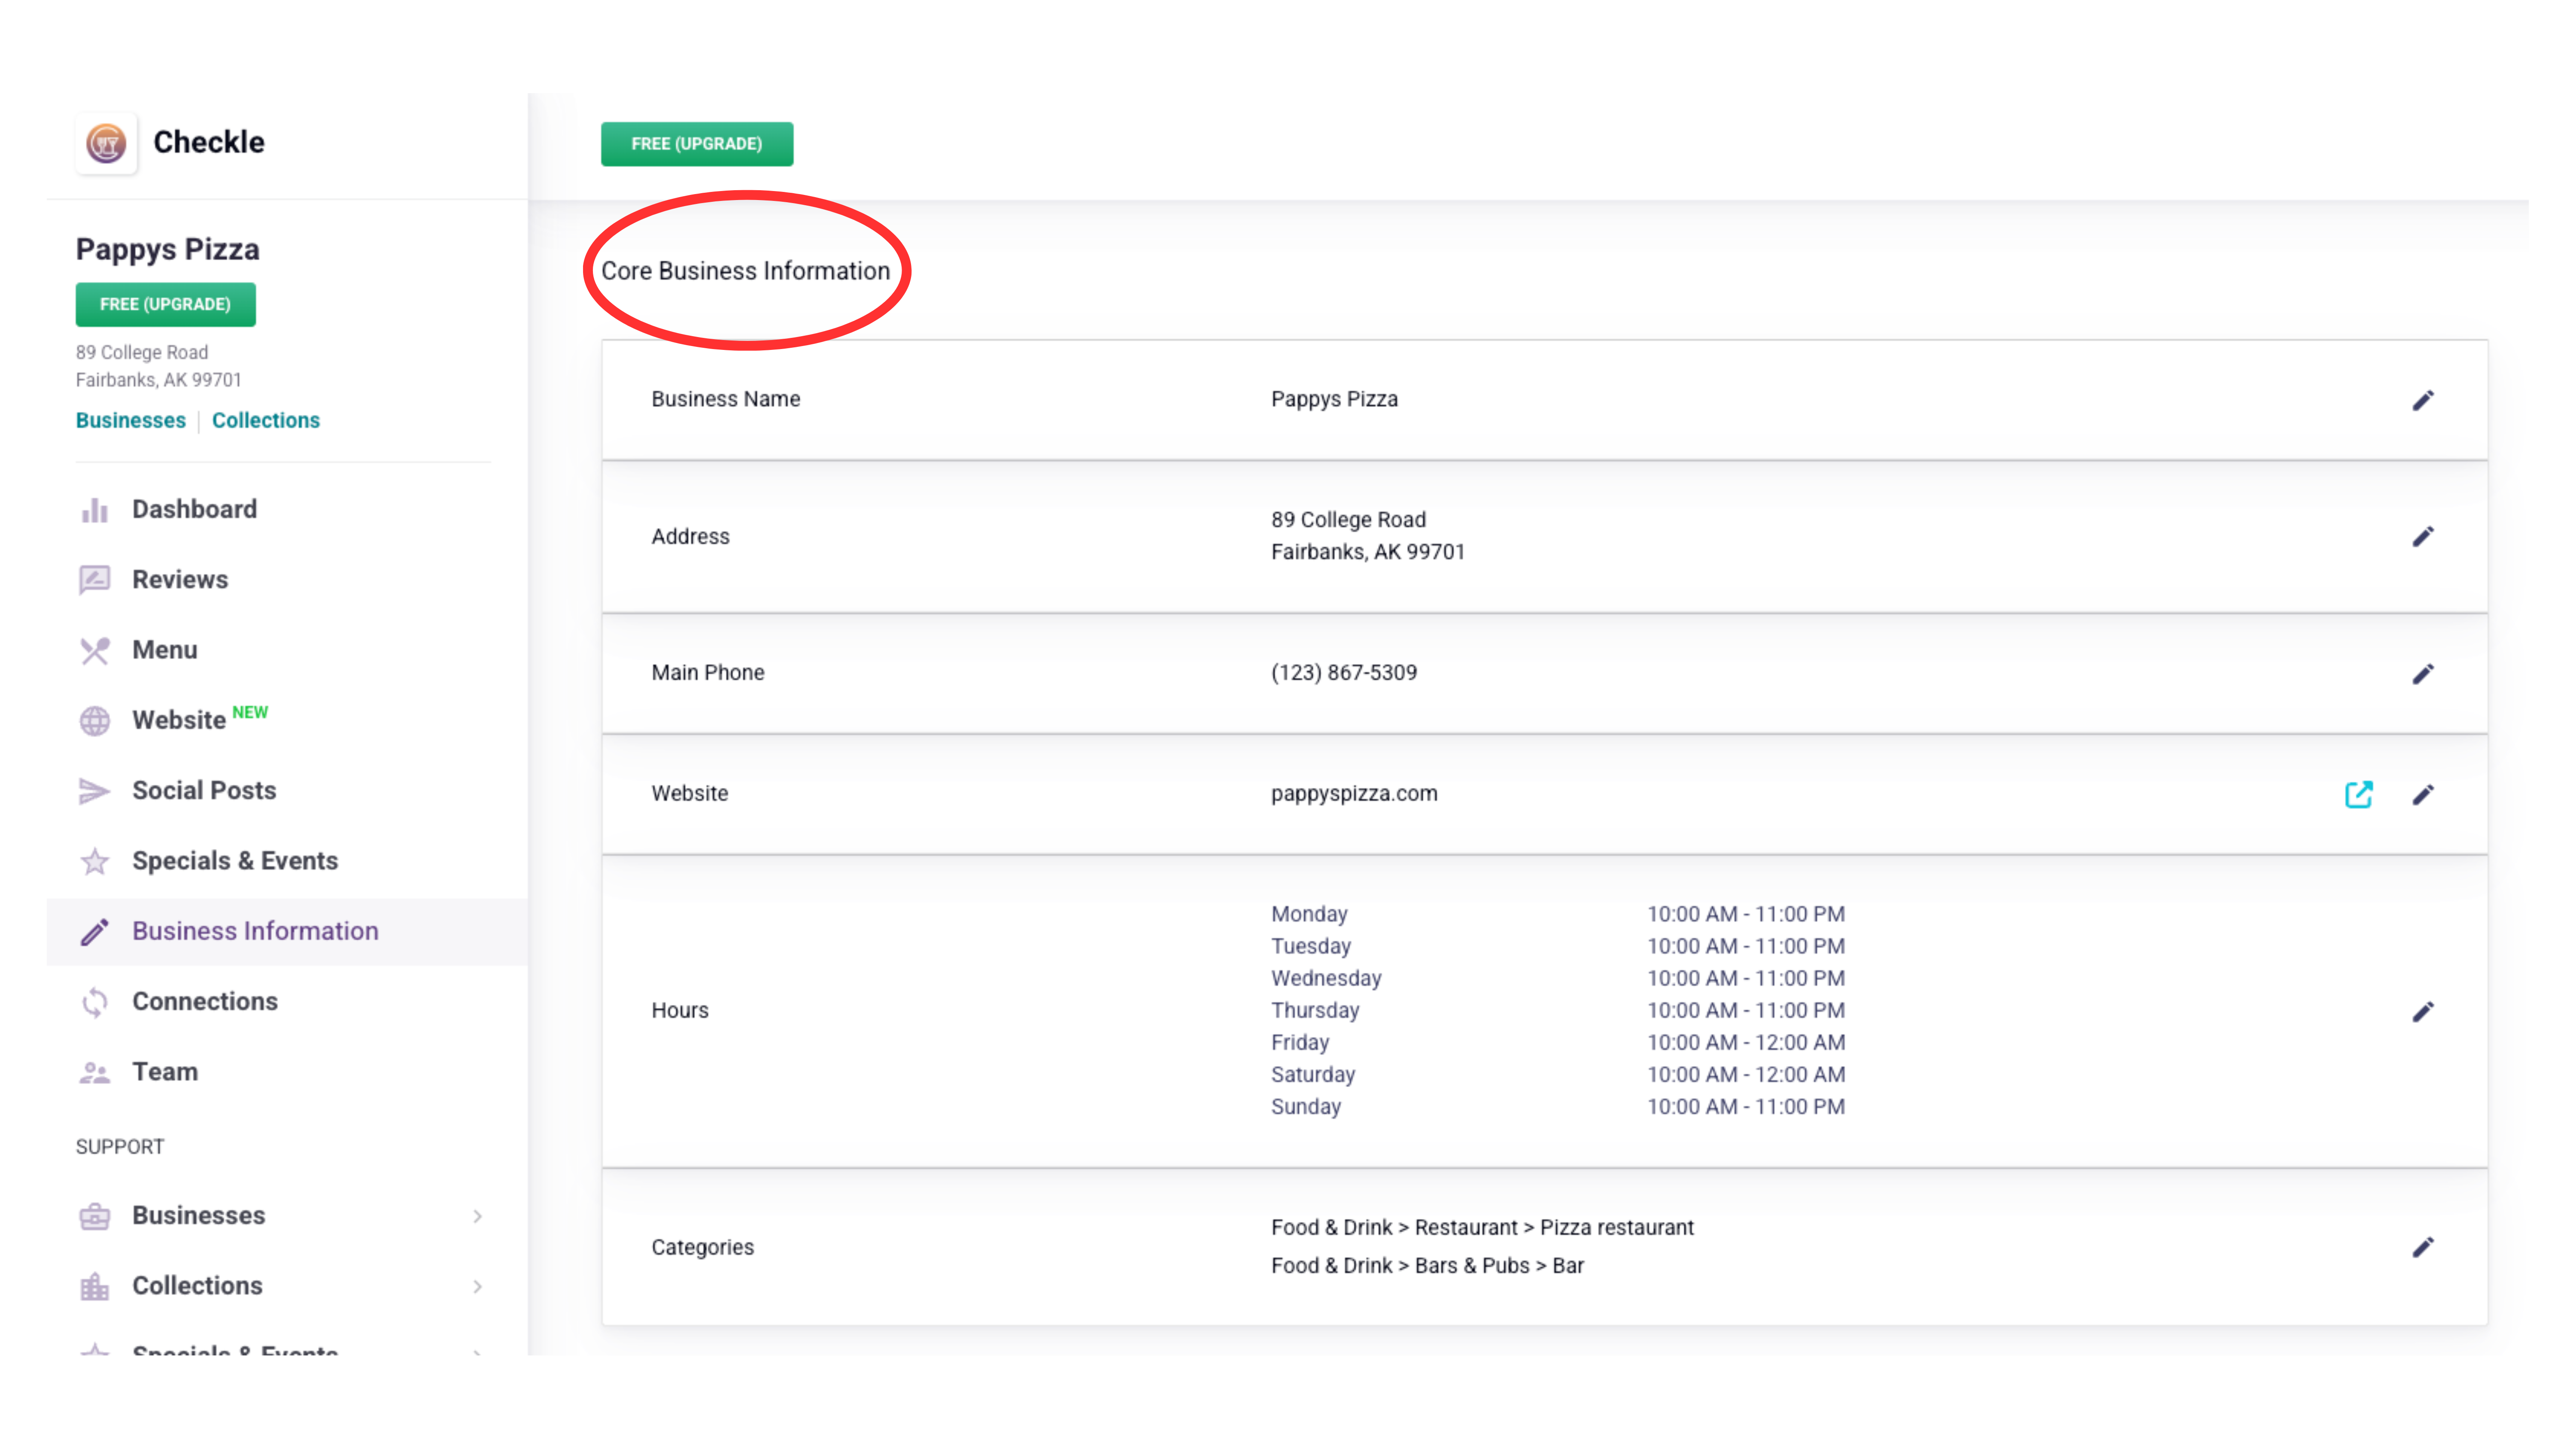Click the Reviews speech bubble icon
This screenshot has width=2576, height=1449.
pyautogui.click(x=95, y=580)
